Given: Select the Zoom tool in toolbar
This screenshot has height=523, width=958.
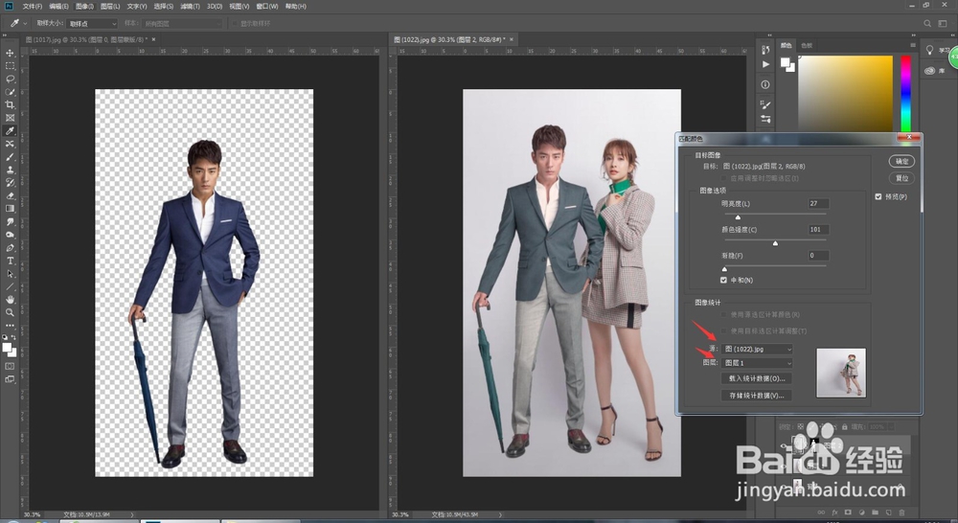Looking at the screenshot, I should click(11, 312).
